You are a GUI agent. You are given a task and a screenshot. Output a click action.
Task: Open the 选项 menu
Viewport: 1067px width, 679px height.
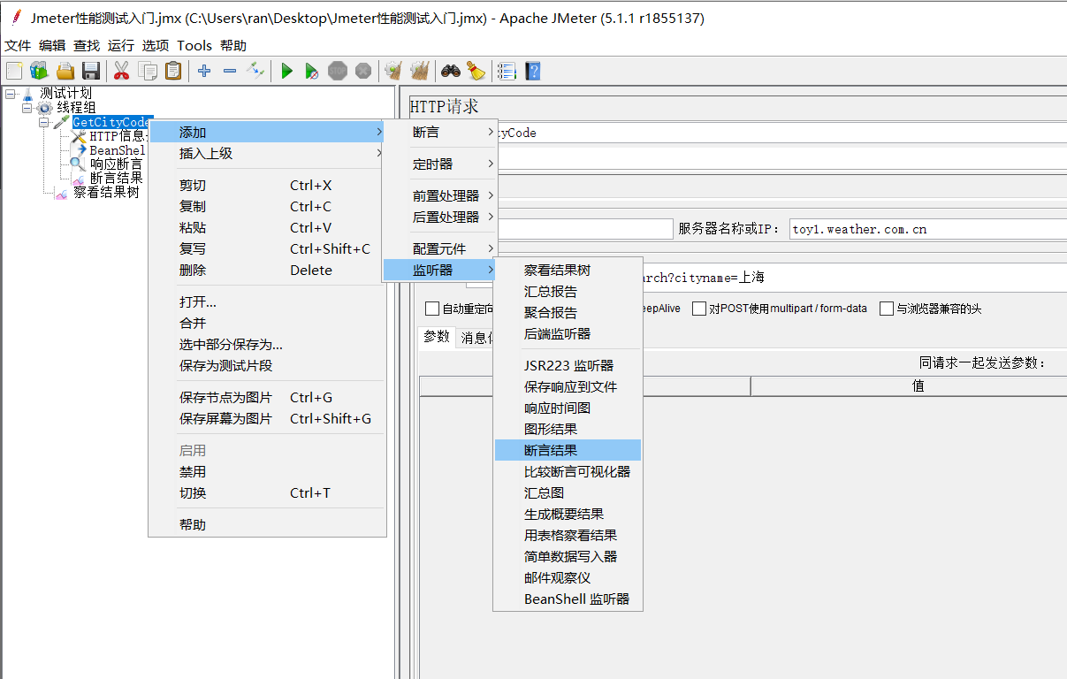coord(156,46)
